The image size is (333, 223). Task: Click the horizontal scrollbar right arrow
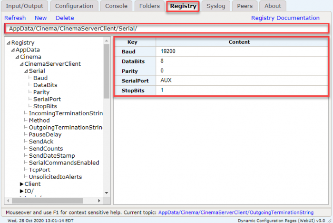click(x=99, y=201)
